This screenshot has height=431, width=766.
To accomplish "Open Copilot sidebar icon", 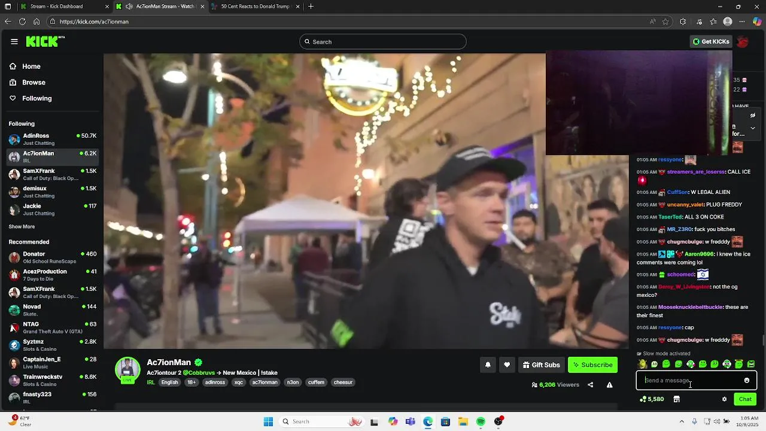I will point(757,22).
